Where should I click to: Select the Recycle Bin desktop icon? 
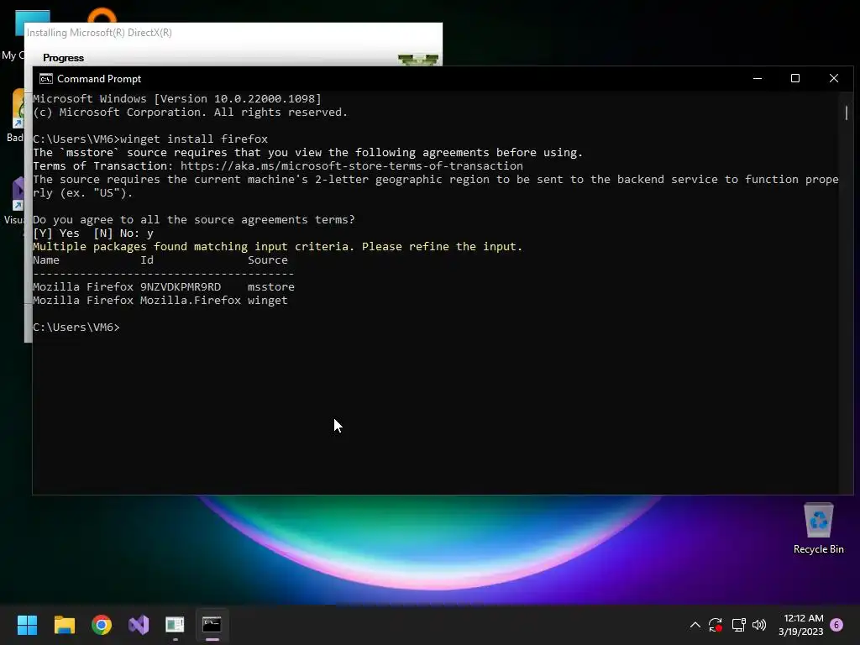click(x=818, y=528)
